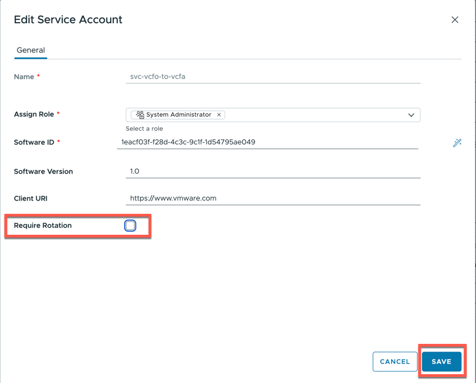The width and height of the screenshot is (476, 383).
Task: Focus the Name field svc-vcfo-to-vcfa
Action: point(272,77)
